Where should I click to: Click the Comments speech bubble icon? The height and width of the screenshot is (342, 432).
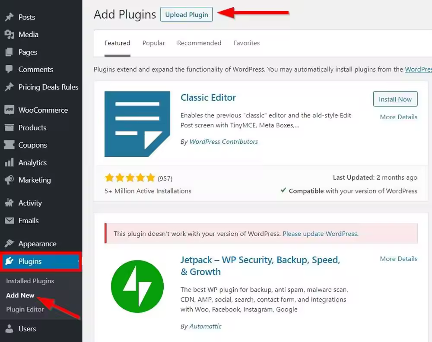pyautogui.click(x=9, y=69)
